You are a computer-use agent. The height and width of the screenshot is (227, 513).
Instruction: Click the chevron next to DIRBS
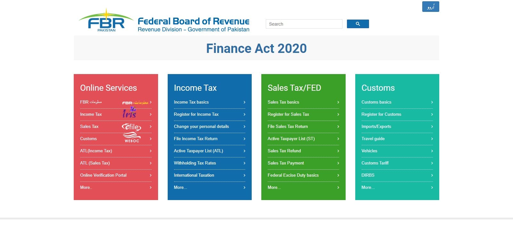[432, 175]
